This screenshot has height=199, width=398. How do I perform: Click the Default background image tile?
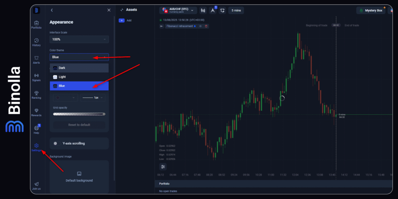point(79,176)
